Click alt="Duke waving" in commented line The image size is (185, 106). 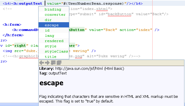click(107, 56)
